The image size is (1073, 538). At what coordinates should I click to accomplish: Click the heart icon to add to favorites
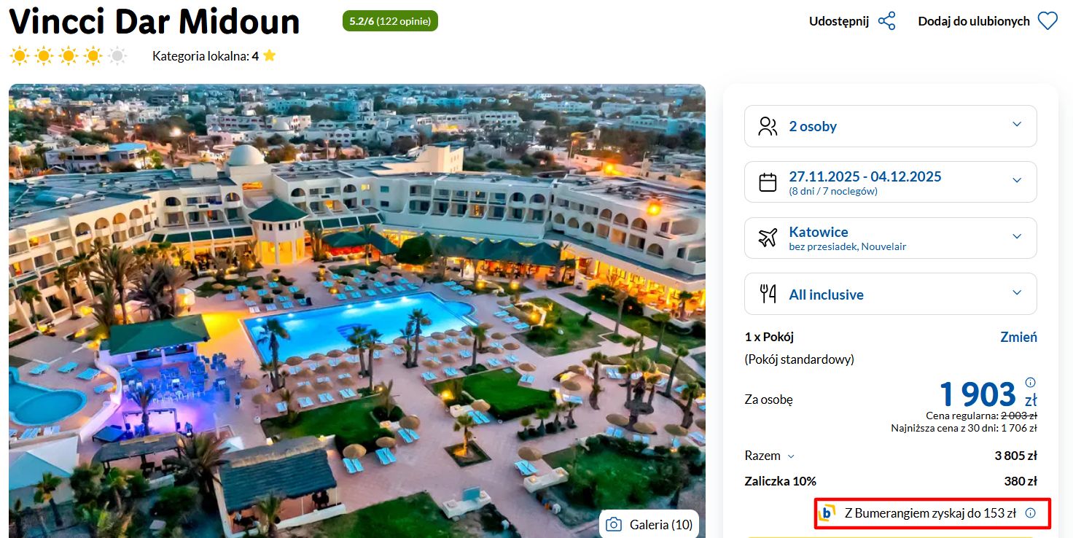pyautogui.click(x=1047, y=21)
